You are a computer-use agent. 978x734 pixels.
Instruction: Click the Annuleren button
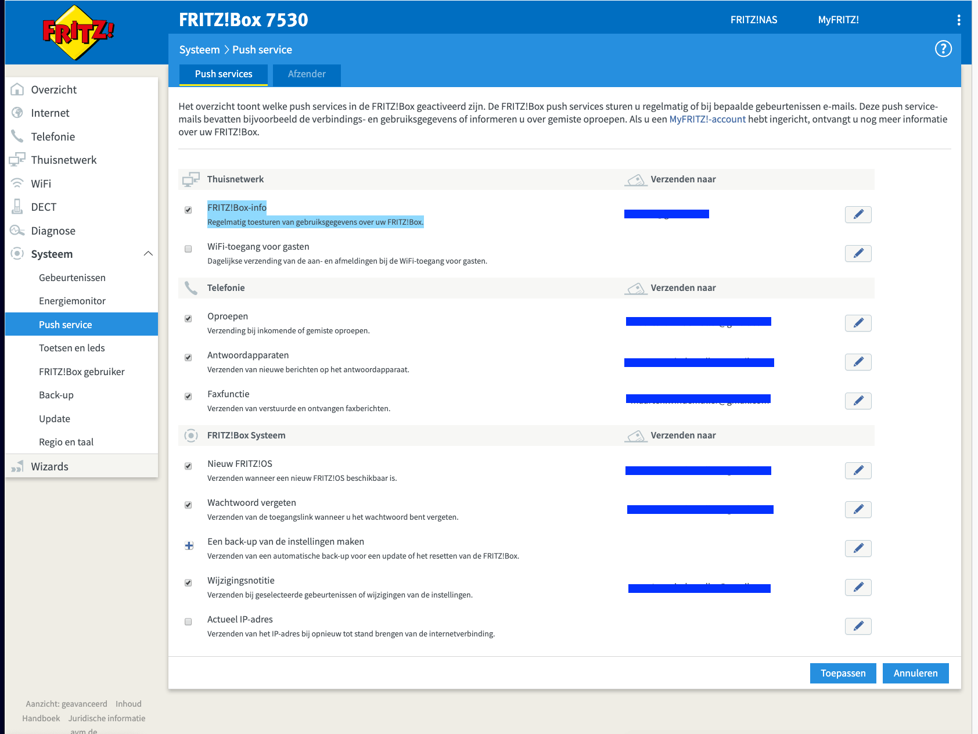[x=916, y=673]
